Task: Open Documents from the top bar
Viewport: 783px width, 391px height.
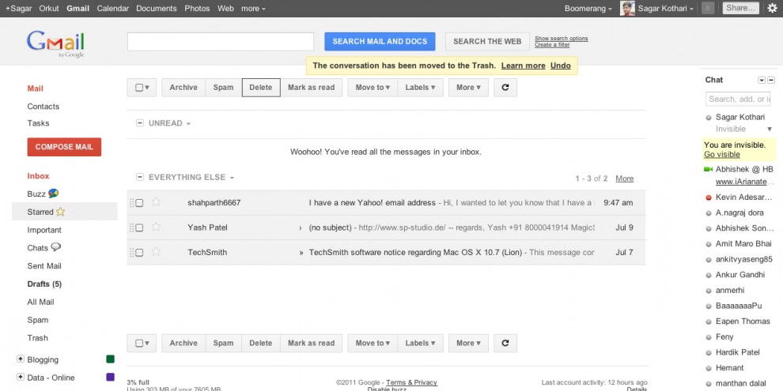Action: tap(157, 9)
